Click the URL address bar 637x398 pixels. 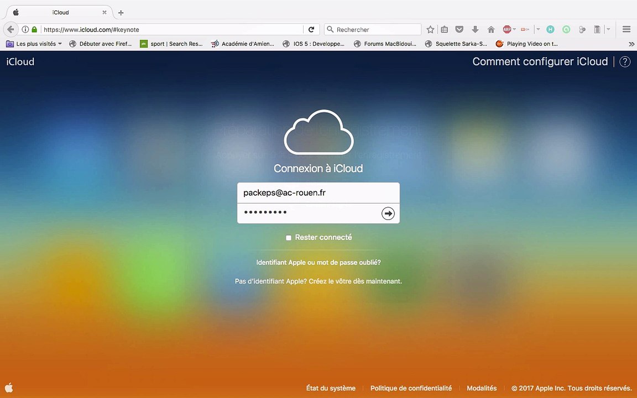(173, 29)
